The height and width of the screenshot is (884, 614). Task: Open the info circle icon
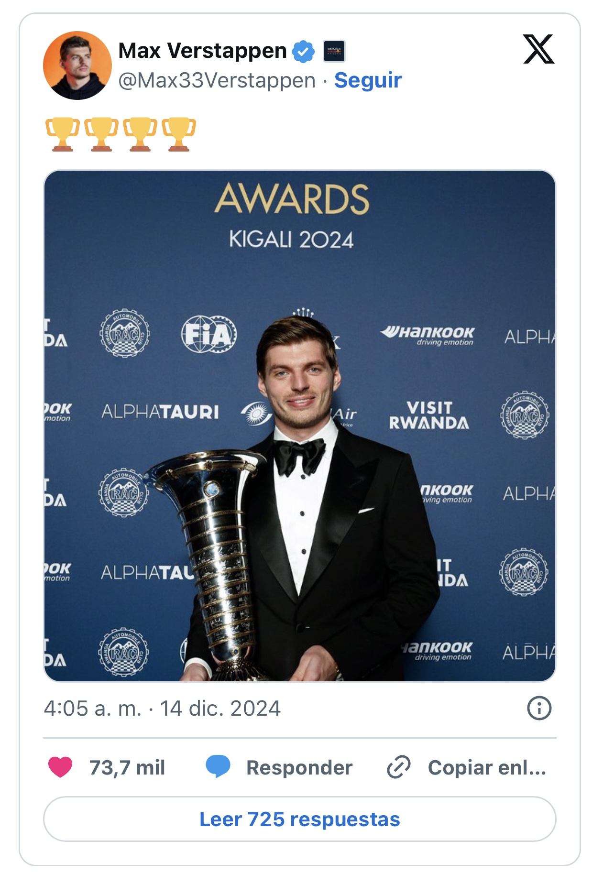pos(539,708)
